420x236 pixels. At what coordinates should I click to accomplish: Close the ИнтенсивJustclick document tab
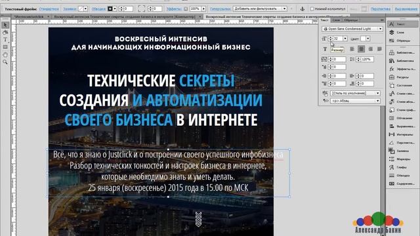pos(49,16)
